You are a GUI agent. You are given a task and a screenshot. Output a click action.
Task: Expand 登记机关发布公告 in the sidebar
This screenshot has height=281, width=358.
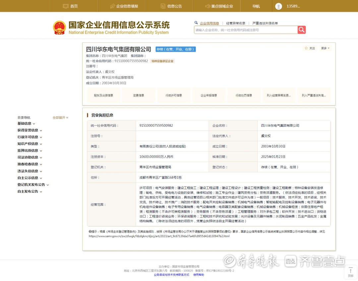(x=33, y=185)
